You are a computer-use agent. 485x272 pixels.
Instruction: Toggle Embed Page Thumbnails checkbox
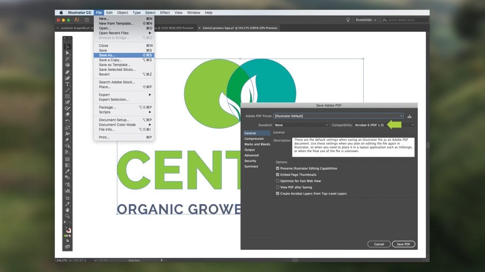[278, 175]
